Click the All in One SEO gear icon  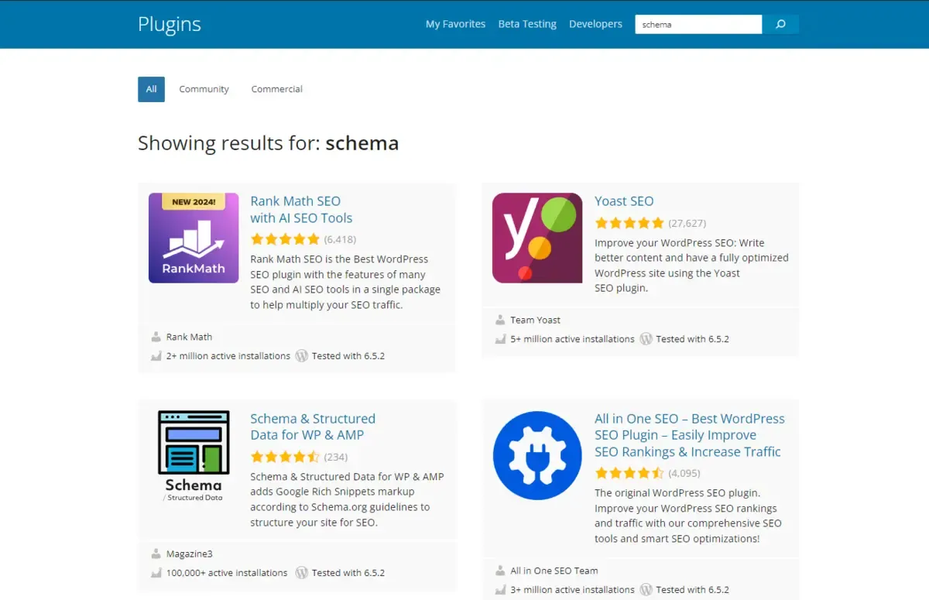537,455
